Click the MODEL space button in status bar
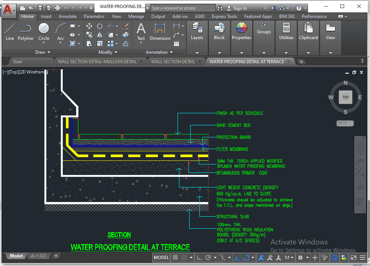The height and width of the screenshot is (266, 370). [161, 258]
